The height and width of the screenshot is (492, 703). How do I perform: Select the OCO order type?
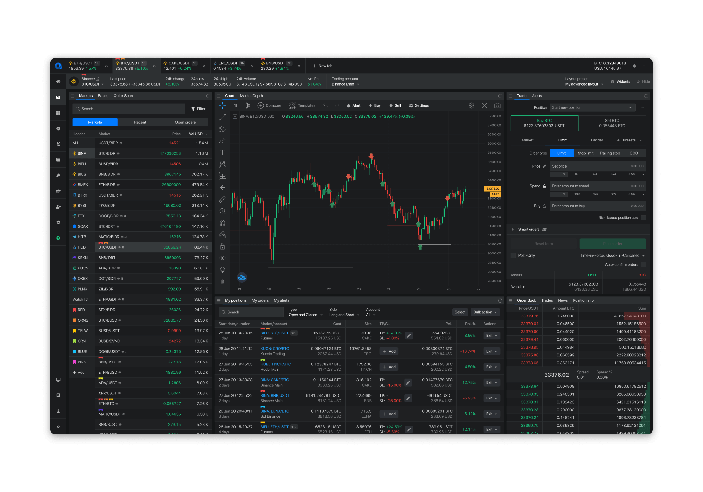tap(634, 153)
